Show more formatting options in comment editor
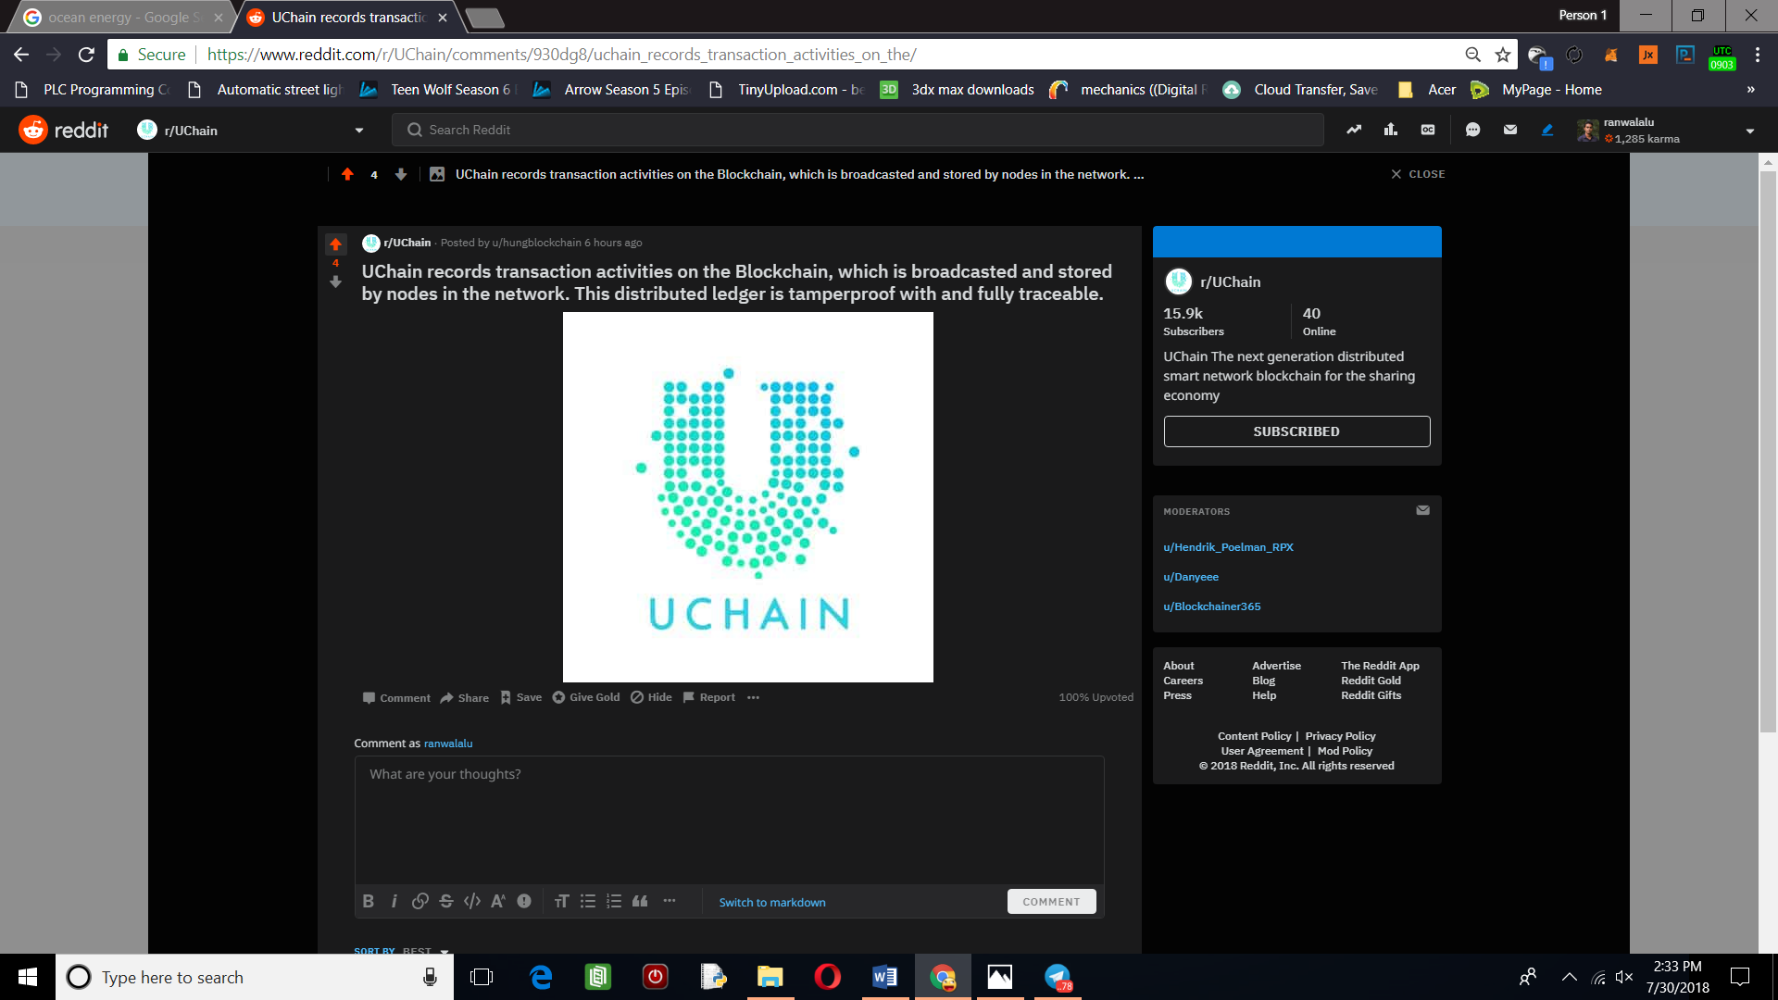The width and height of the screenshot is (1778, 1000). click(x=670, y=901)
